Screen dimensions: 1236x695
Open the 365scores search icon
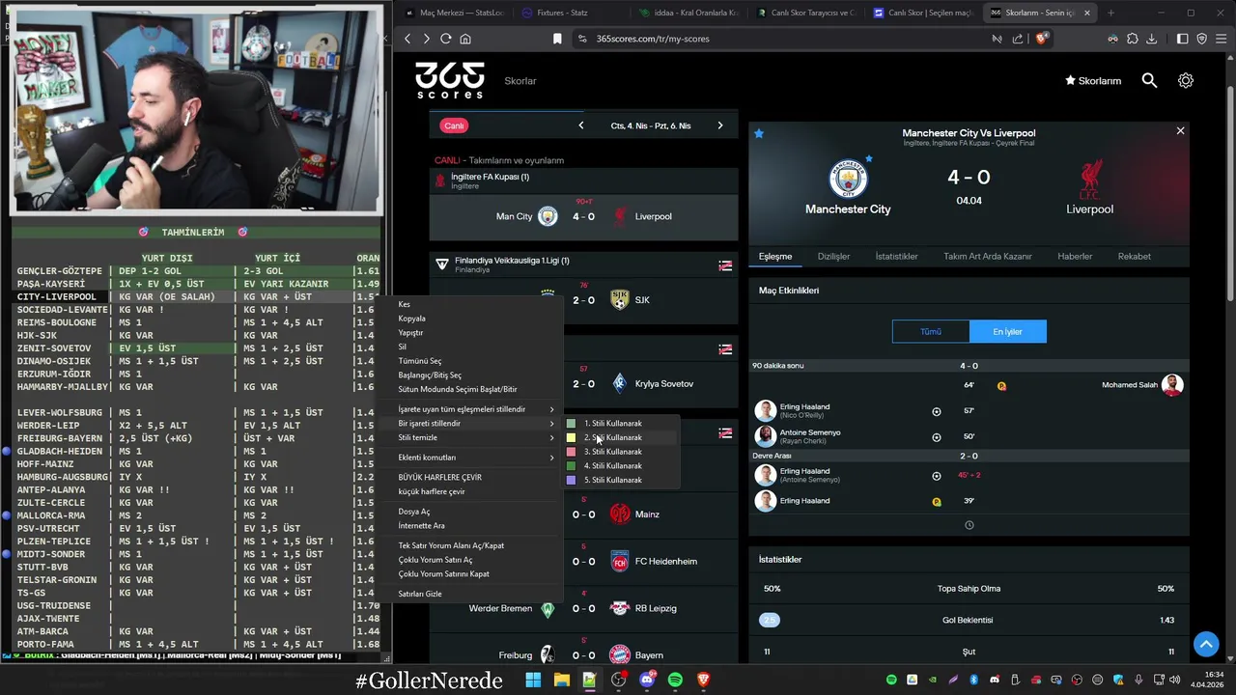point(1149,81)
